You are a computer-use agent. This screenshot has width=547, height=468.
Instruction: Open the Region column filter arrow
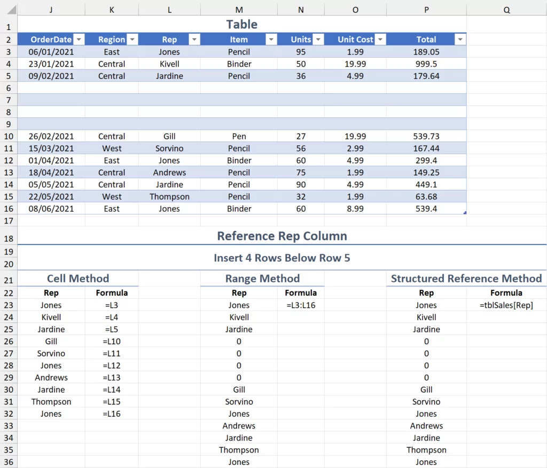click(131, 39)
